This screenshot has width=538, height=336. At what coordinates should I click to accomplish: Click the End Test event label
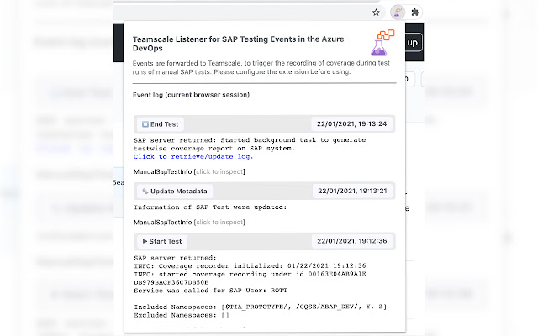(161, 124)
